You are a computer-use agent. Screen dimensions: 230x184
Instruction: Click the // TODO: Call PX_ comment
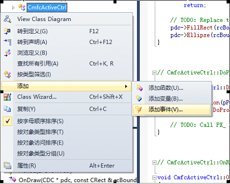tap(198, 125)
